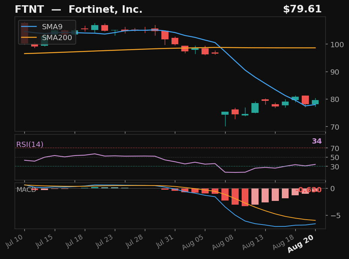Click the MACD 0 axis label
Viewport: 349px width, 259px height.
click(332, 189)
